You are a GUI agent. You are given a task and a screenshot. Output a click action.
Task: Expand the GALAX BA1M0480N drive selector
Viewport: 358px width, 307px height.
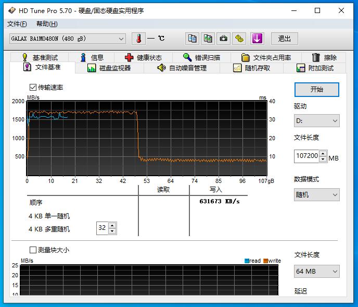click(x=68, y=39)
